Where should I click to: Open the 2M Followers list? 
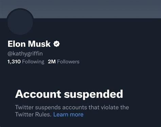coord(64,62)
